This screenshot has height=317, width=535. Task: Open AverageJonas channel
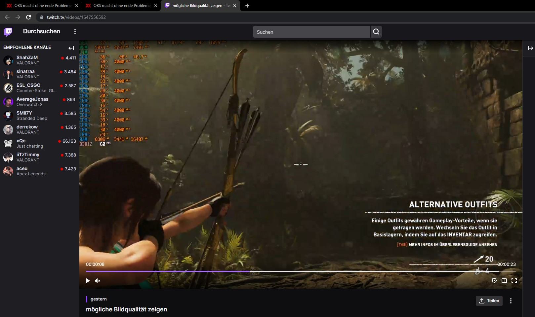click(40, 102)
